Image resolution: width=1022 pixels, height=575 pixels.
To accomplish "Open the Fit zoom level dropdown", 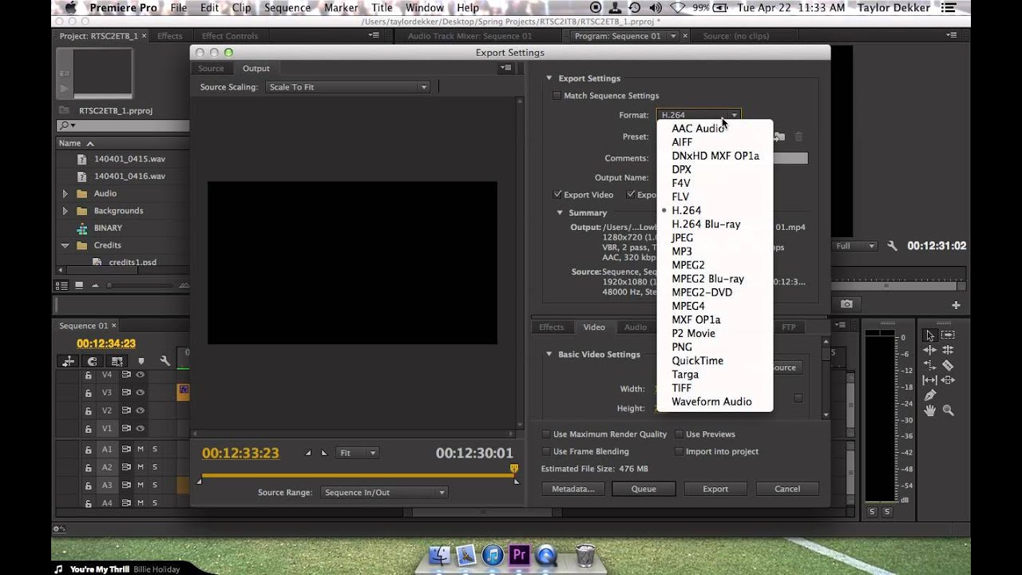I will [x=357, y=453].
